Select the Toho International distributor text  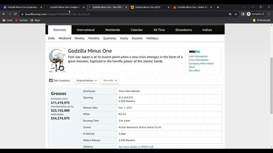point(129,91)
